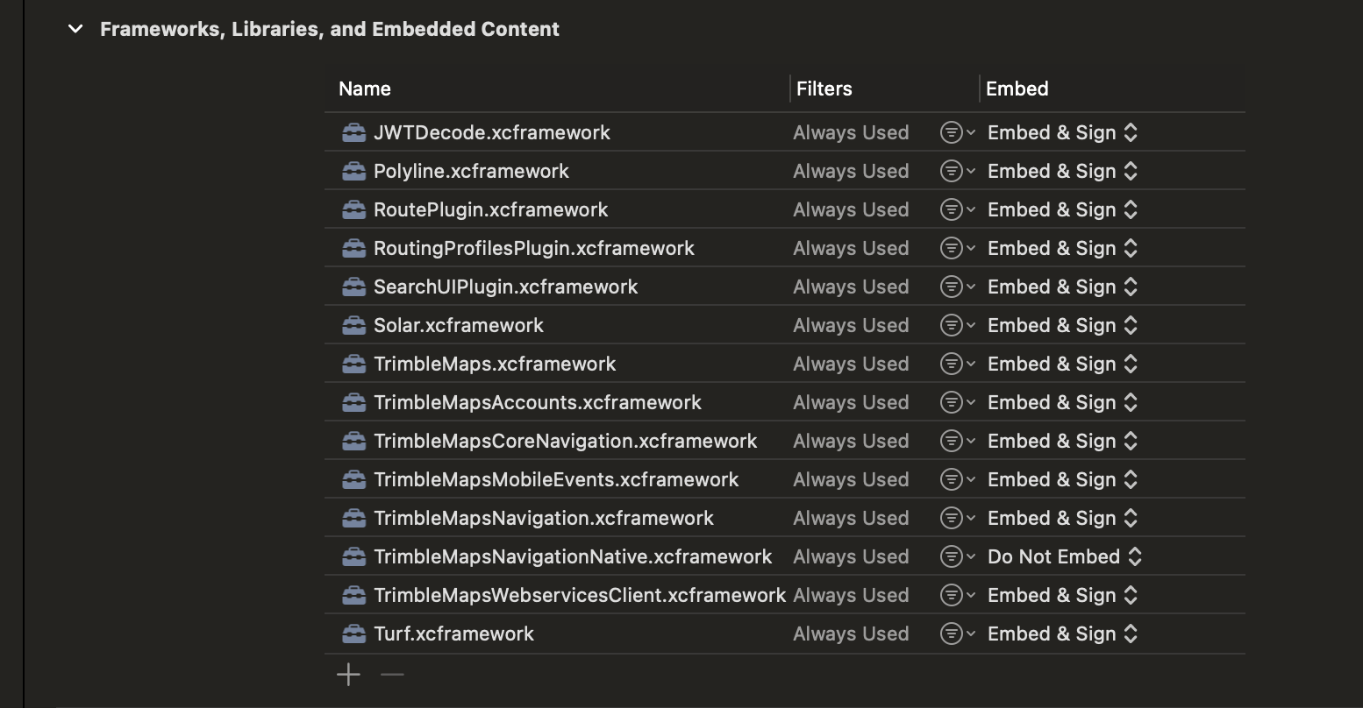Select the RoutePlugin.xcframework name text

click(x=491, y=209)
